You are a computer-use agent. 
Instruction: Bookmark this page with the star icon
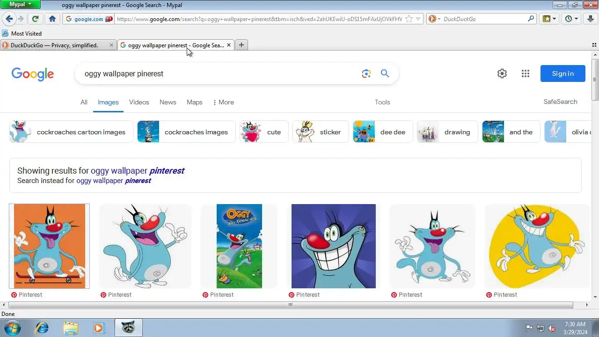click(409, 19)
